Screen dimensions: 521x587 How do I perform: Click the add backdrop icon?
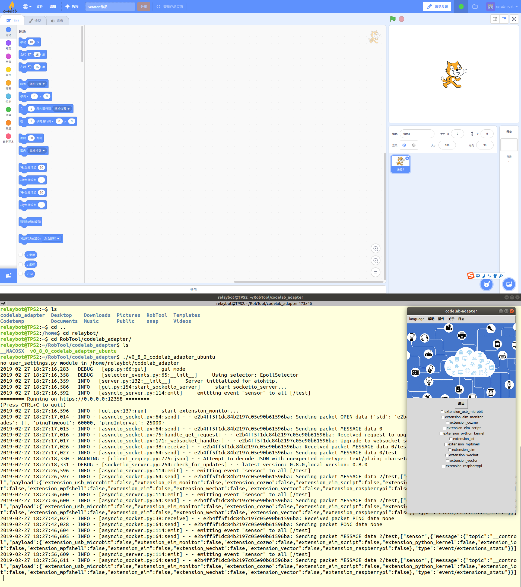point(509,284)
